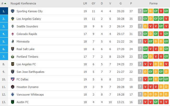The image size is (170, 106).
Task: Click the Sporting Kansas City team logo
Action: 13,11
